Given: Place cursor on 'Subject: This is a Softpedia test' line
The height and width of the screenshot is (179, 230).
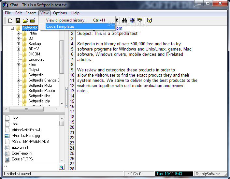Looking at the screenshot, I should (x=107, y=34).
